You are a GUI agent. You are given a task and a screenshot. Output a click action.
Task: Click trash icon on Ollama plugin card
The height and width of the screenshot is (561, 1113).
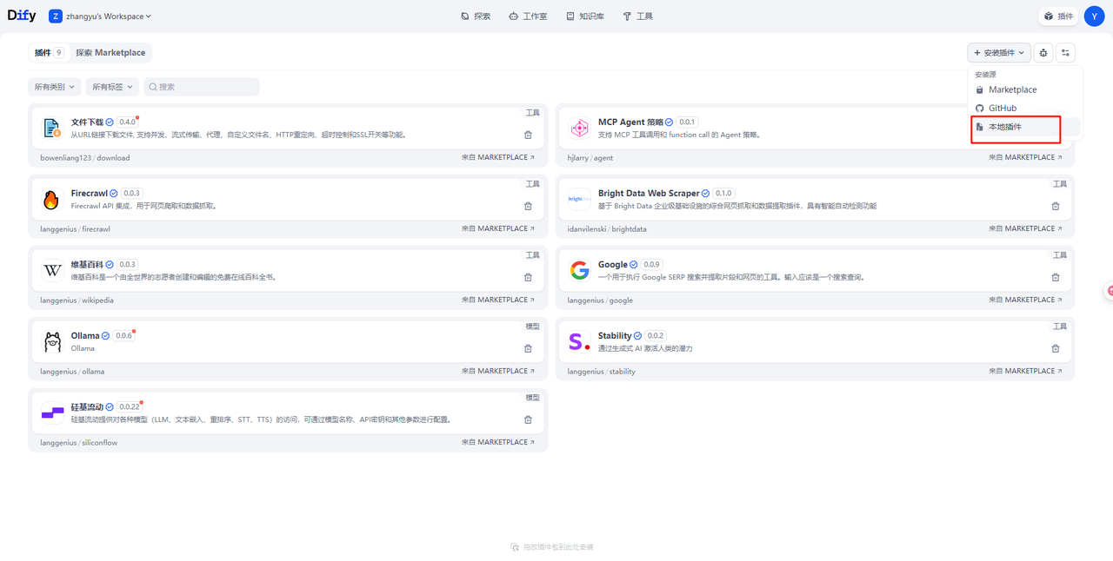pos(528,348)
